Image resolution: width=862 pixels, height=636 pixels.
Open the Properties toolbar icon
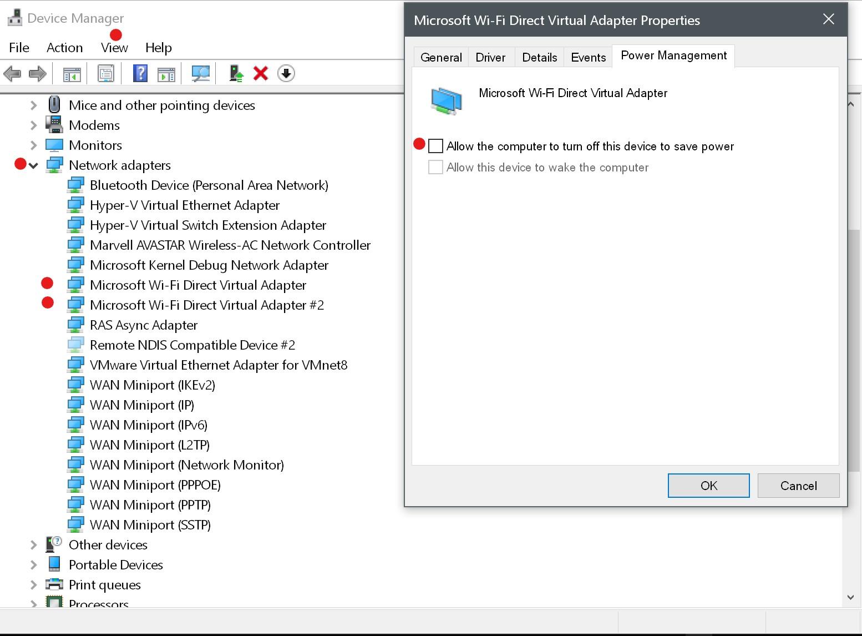click(105, 73)
